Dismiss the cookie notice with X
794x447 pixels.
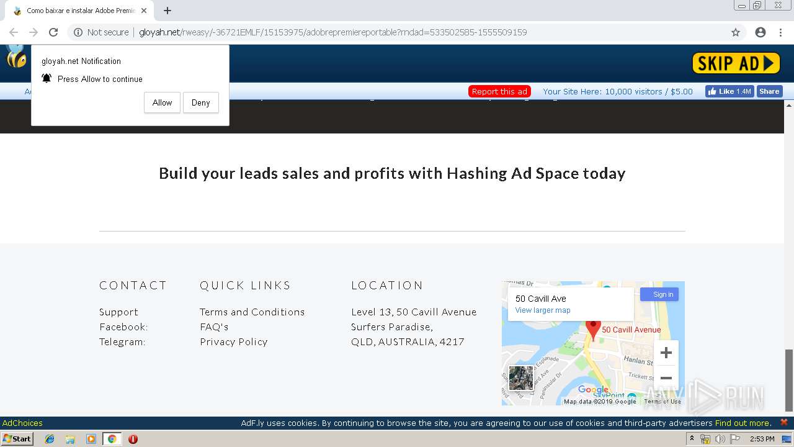tap(783, 422)
